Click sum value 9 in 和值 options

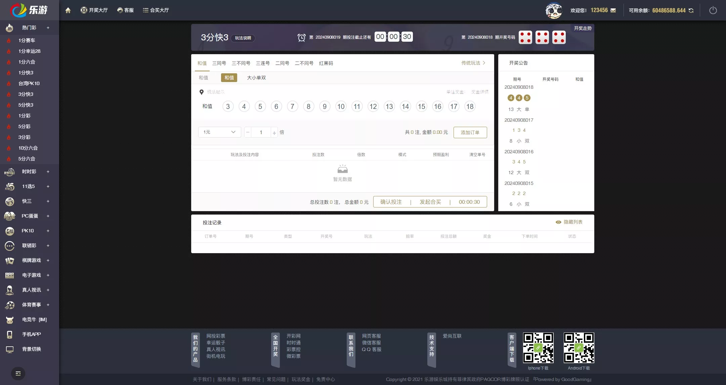(x=325, y=106)
